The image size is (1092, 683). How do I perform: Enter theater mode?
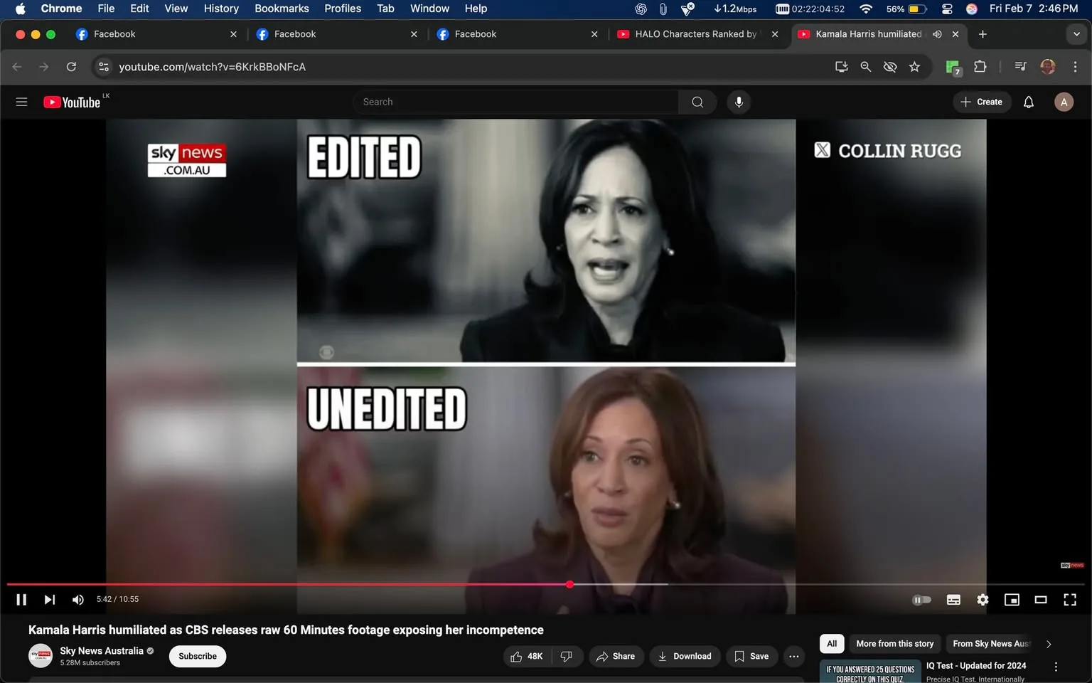point(1041,599)
